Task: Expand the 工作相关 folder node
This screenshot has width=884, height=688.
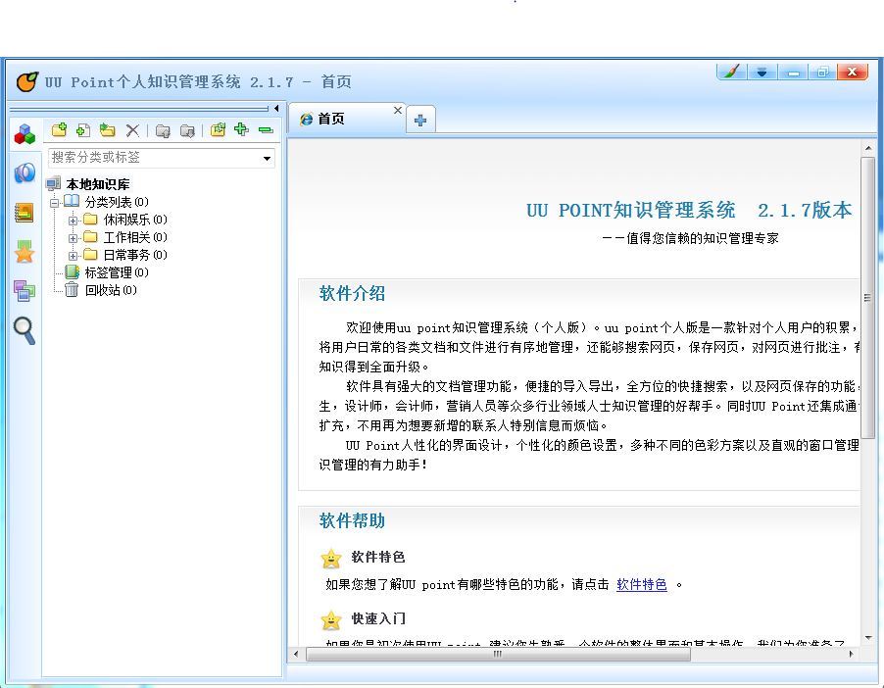Action: (x=74, y=238)
